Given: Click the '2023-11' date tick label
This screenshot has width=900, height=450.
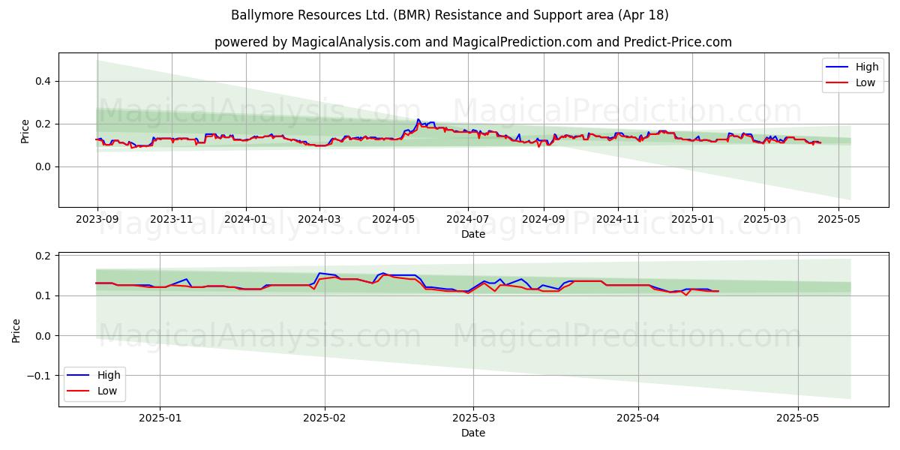Looking at the screenshot, I should pos(172,219).
